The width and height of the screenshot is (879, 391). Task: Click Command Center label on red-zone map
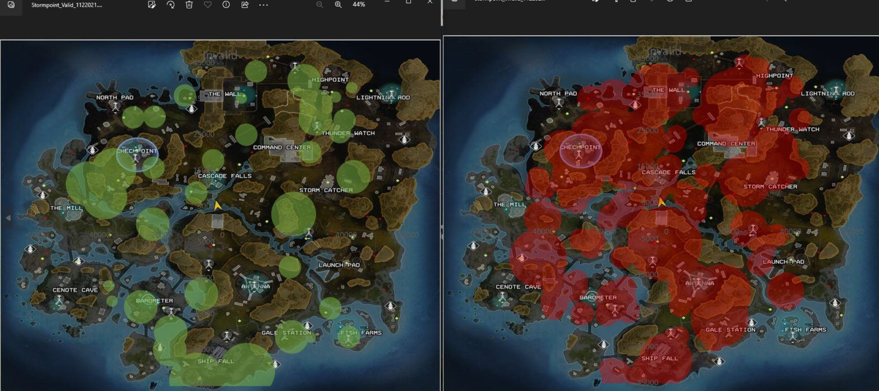pyautogui.click(x=726, y=144)
